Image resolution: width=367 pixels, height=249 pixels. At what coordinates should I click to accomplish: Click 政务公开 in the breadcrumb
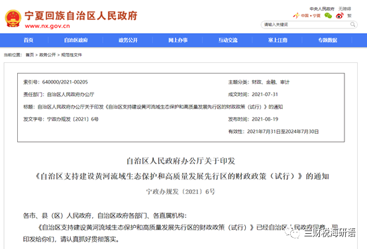coord(48,55)
